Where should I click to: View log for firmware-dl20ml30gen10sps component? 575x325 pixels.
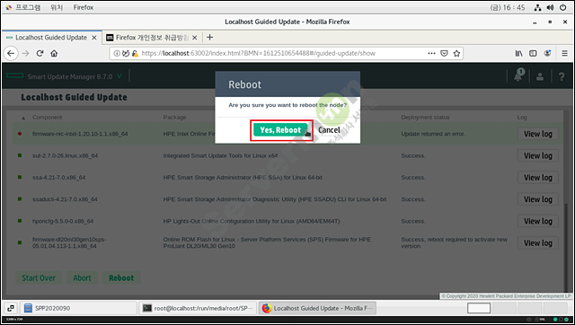pos(538,243)
